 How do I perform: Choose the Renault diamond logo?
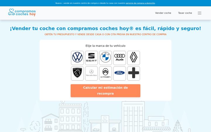tap(134, 58)
